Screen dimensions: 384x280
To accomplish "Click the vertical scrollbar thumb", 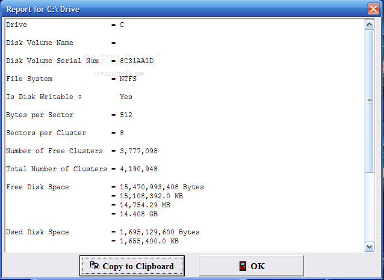I will pyautogui.click(x=370, y=101).
